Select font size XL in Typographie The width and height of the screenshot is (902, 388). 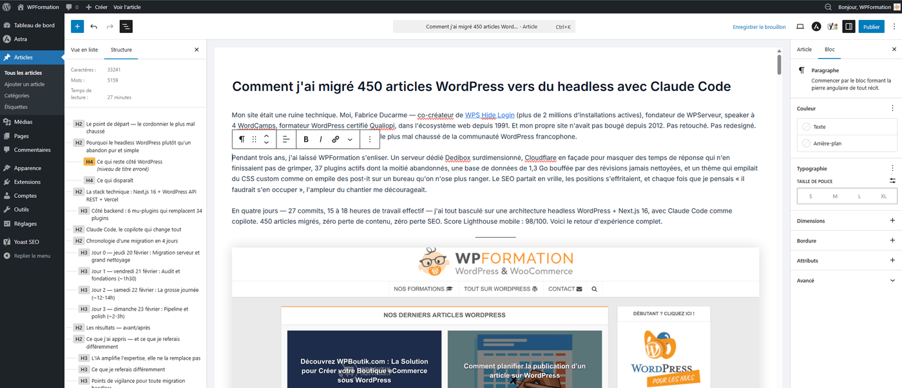coord(883,196)
